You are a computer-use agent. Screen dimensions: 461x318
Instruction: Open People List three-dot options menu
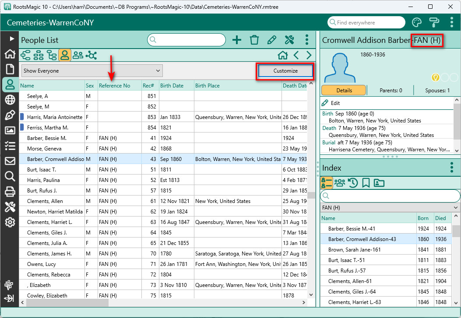tap(306, 40)
